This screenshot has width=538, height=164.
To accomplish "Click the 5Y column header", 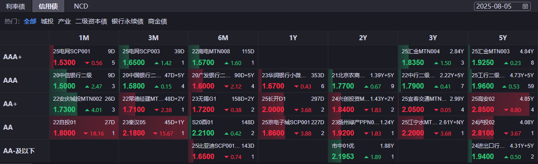I will (503, 38).
